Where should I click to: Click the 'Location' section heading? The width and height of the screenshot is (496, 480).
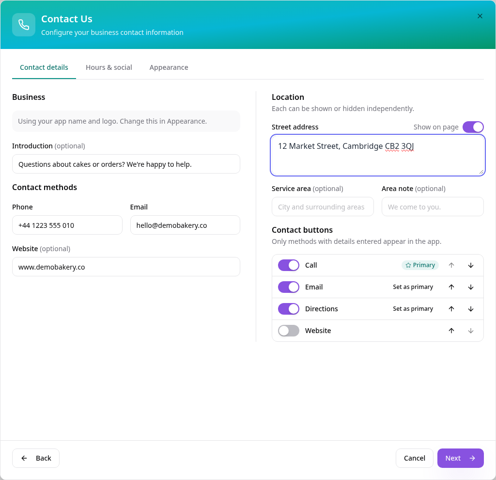288,97
